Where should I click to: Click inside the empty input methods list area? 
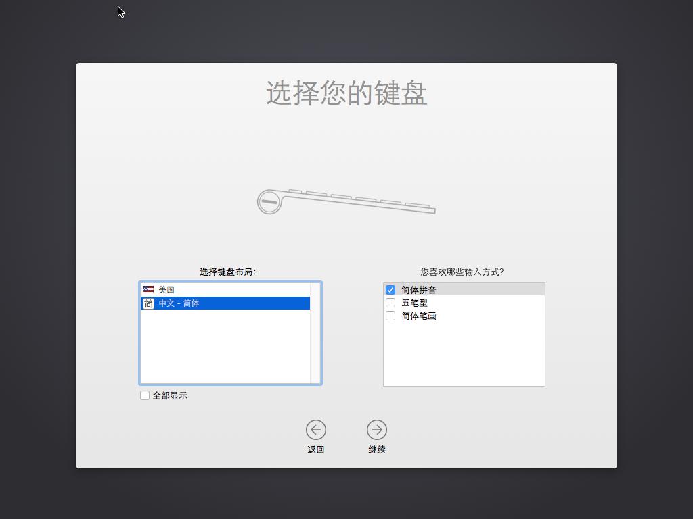tap(464, 351)
